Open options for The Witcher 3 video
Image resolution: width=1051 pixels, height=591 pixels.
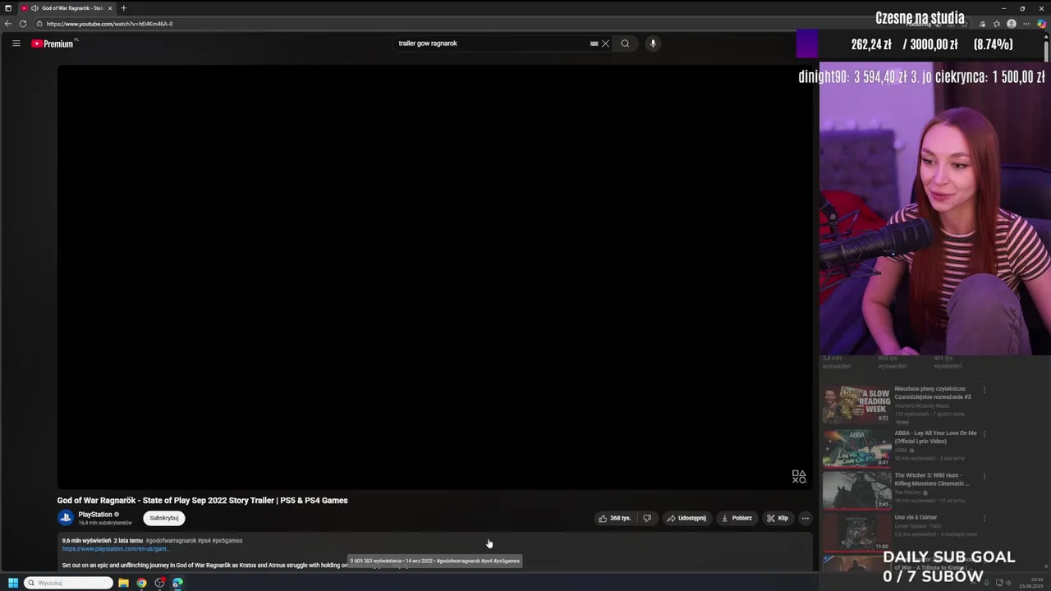984,476
